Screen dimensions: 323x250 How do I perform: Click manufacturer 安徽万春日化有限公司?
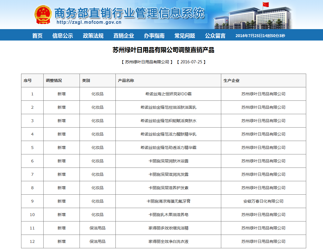263,201
